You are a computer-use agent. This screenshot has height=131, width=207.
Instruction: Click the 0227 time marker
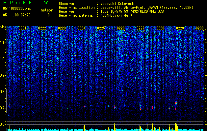[x=141, y=28]
